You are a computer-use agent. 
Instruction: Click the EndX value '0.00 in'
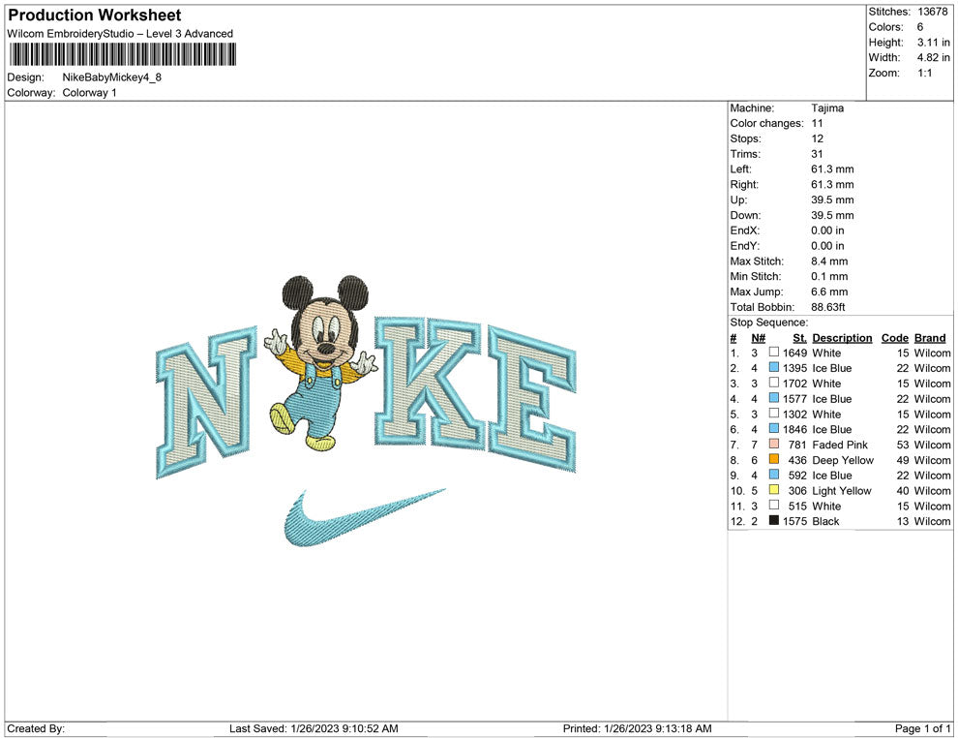point(828,230)
